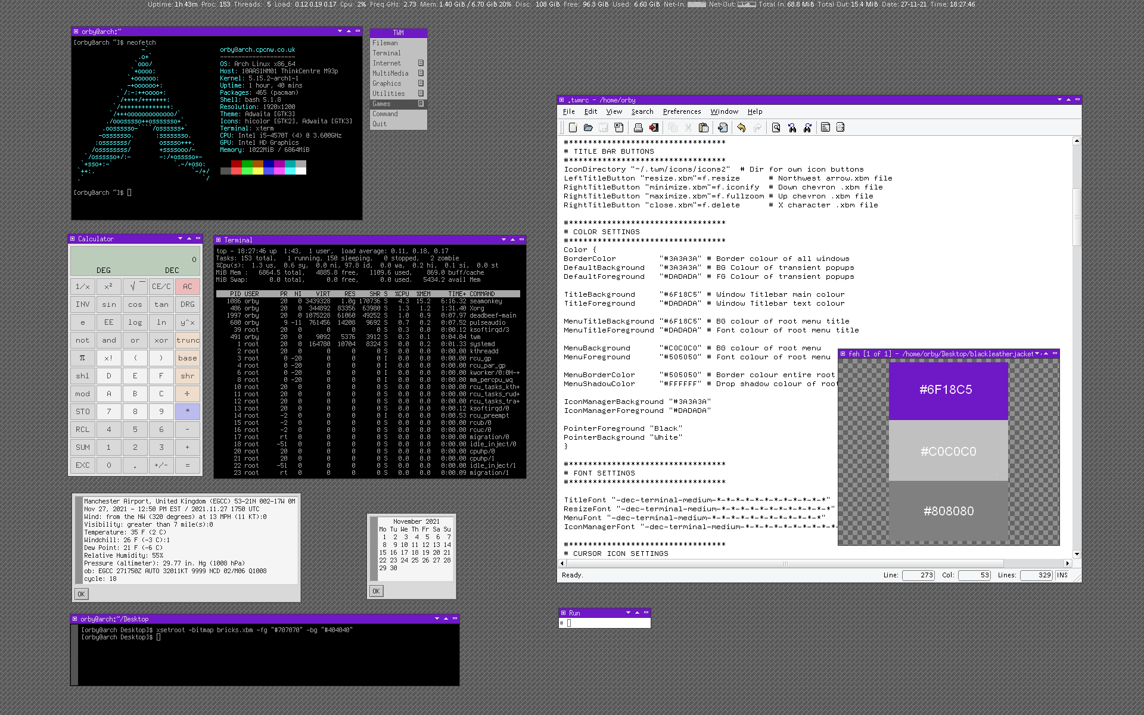
Task: Click day 27 in the calendar
Action: tap(436, 560)
